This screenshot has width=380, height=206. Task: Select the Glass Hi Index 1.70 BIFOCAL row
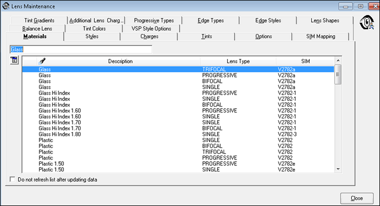178,128
